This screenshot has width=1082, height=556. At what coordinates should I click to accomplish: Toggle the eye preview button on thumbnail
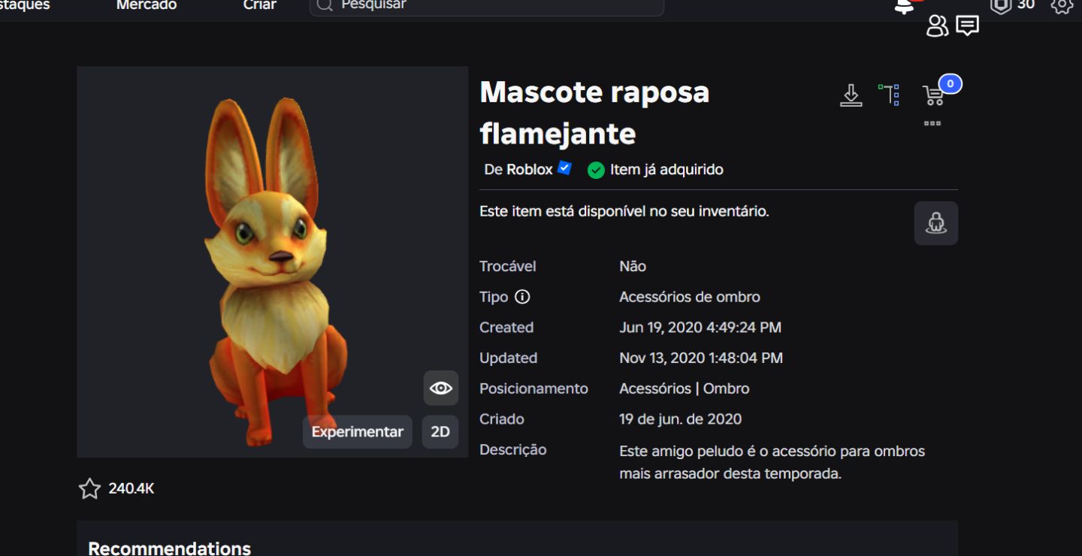[440, 388]
